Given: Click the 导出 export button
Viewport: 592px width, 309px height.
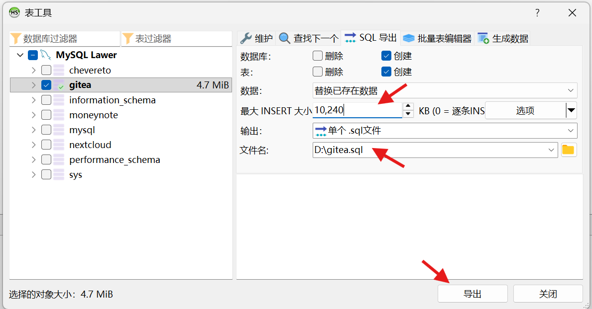Looking at the screenshot, I should [x=472, y=294].
